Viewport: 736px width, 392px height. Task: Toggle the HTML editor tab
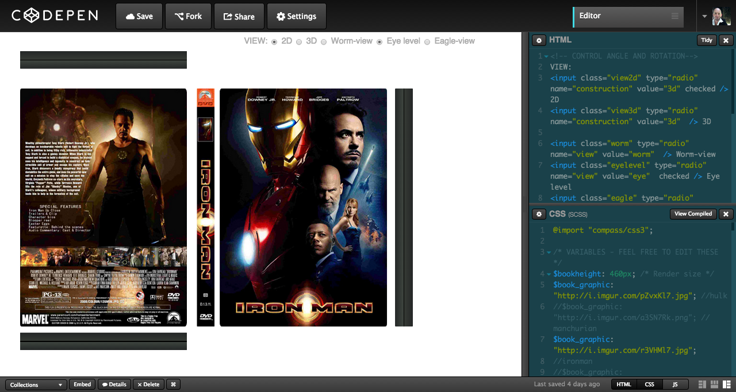coord(623,385)
